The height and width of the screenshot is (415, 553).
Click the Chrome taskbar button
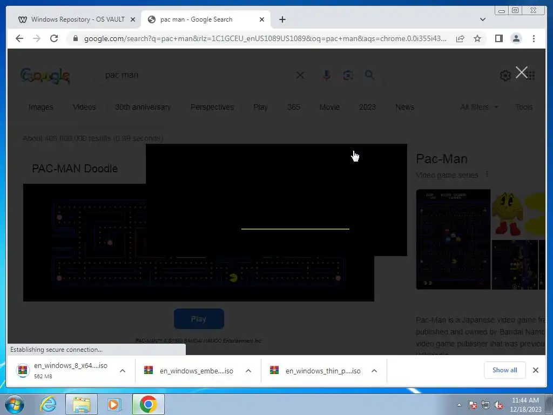(x=148, y=404)
